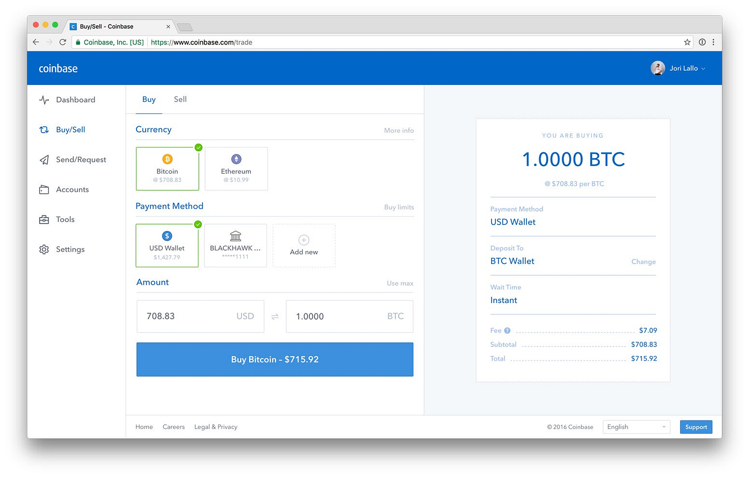
Task: Click the swap arrows between USD and BTC
Action: tap(274, 316)
